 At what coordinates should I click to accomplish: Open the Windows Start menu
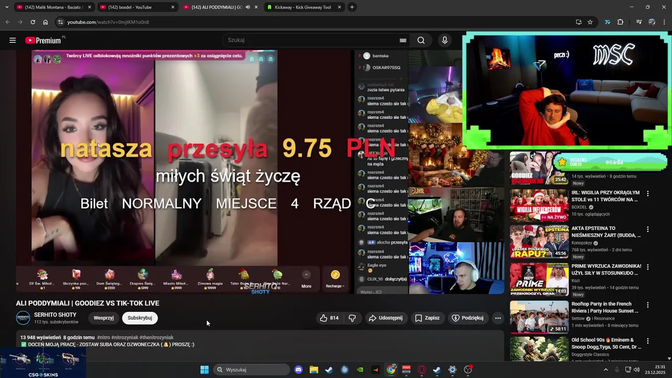point(204,370)
